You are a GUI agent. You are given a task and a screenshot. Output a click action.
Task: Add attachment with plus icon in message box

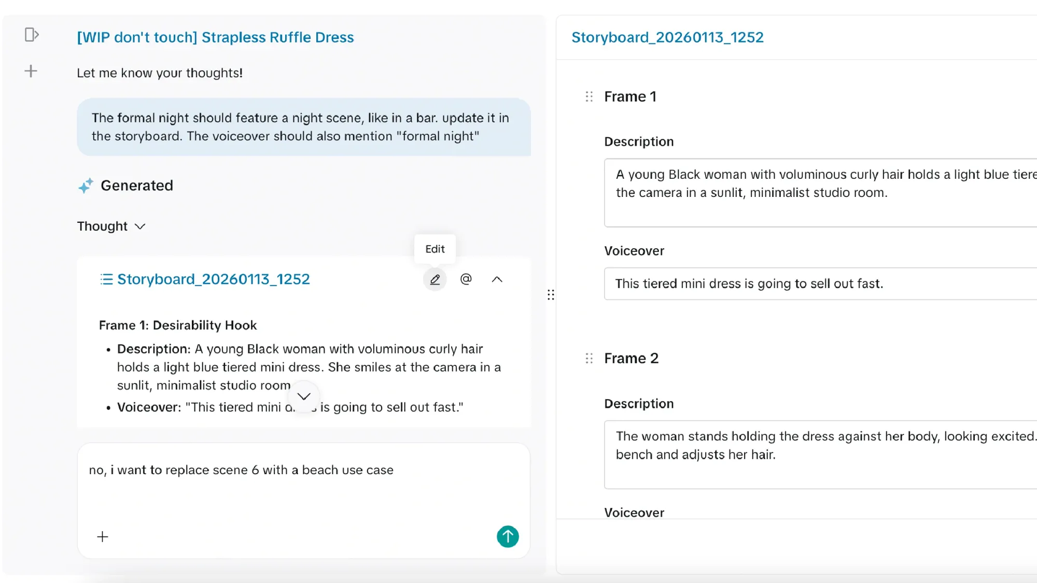(103, 537)
